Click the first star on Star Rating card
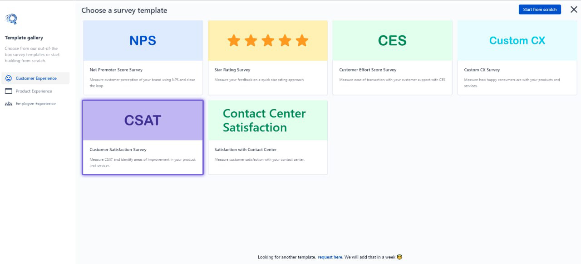The height and width of the screenshot is (264, 581). click(x=233, y=40)
